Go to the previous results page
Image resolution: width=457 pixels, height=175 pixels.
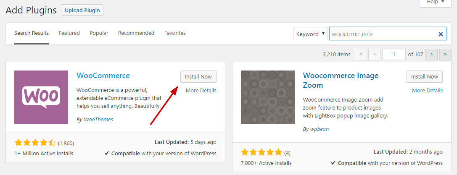[374, 55]
